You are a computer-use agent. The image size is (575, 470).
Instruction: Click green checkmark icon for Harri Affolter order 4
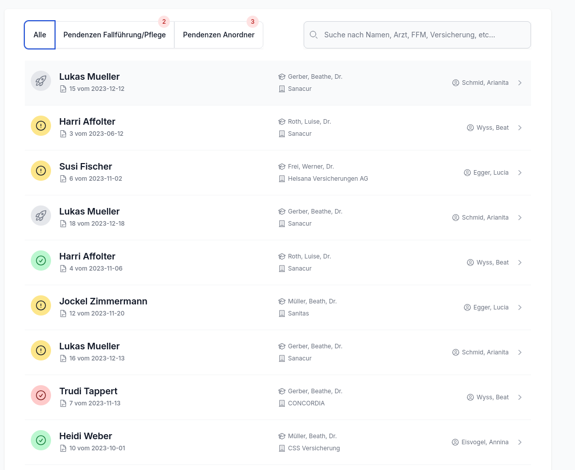(x=41, y=260)
